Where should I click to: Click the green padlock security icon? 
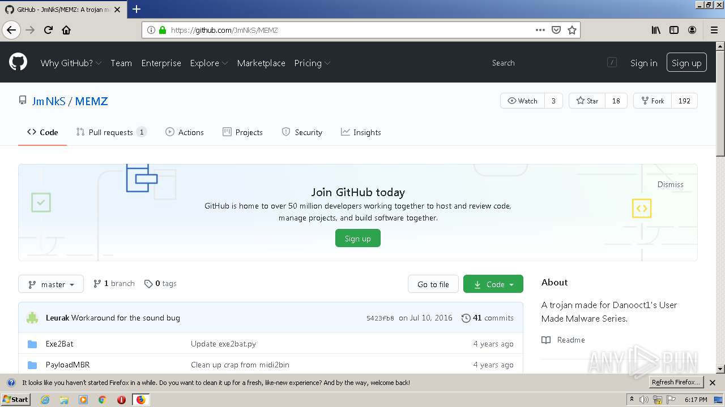163,30
